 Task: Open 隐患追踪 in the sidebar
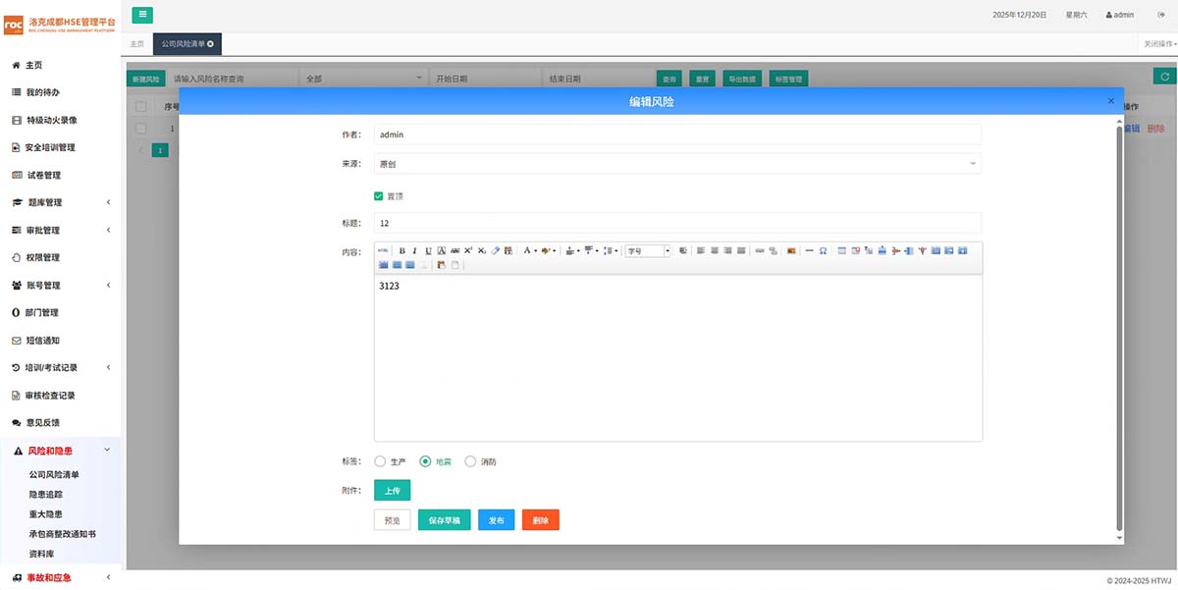pos(46,495)
